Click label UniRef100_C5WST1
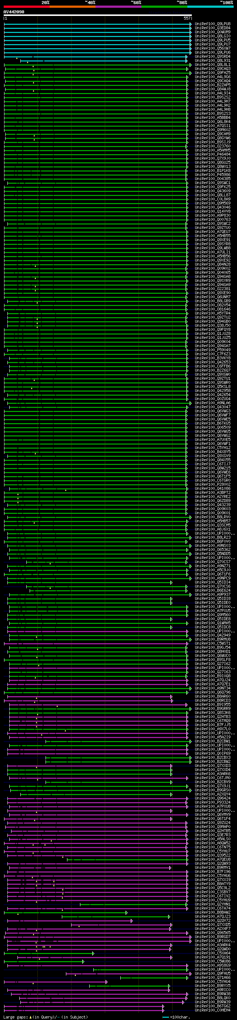 pos(213,644)
